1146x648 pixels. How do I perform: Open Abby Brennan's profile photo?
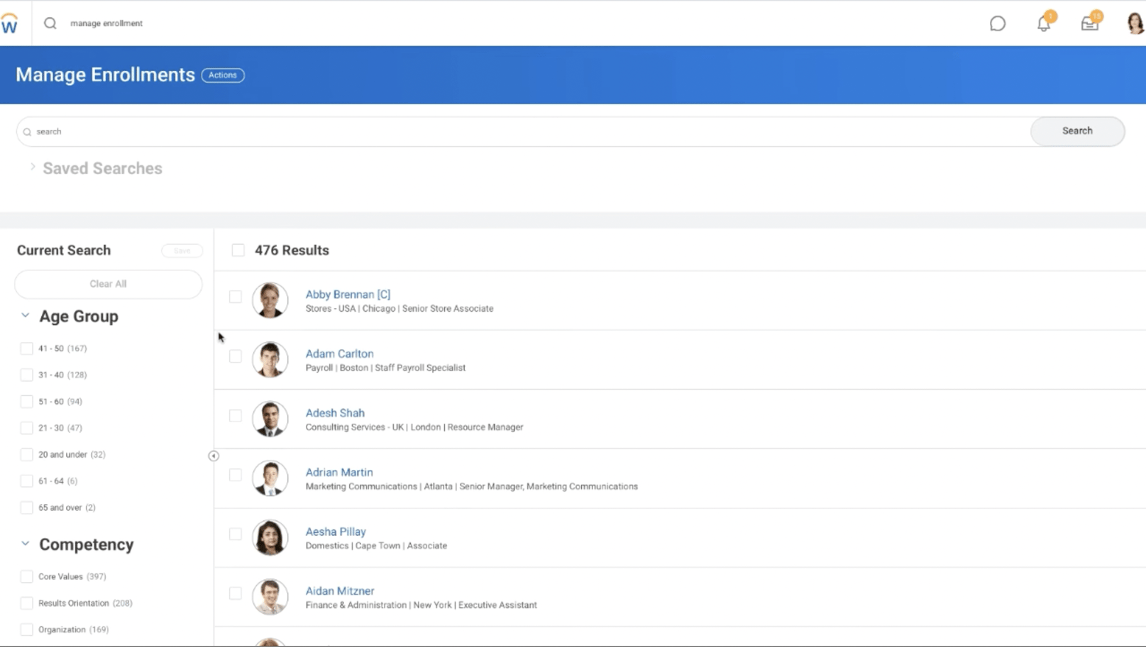(270, 300)
